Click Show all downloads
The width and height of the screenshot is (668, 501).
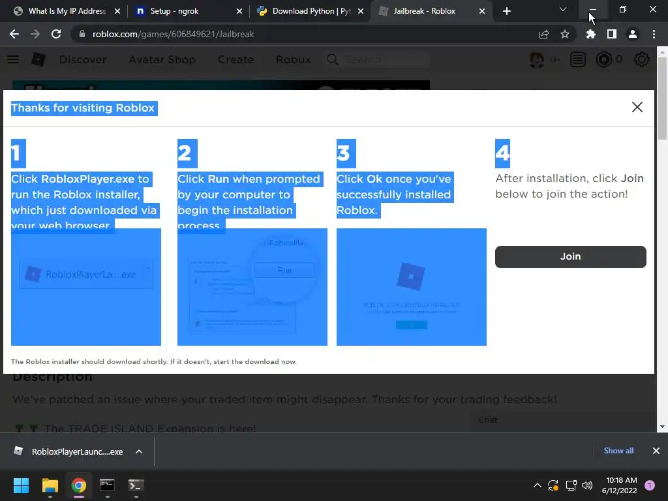(618, 451)
